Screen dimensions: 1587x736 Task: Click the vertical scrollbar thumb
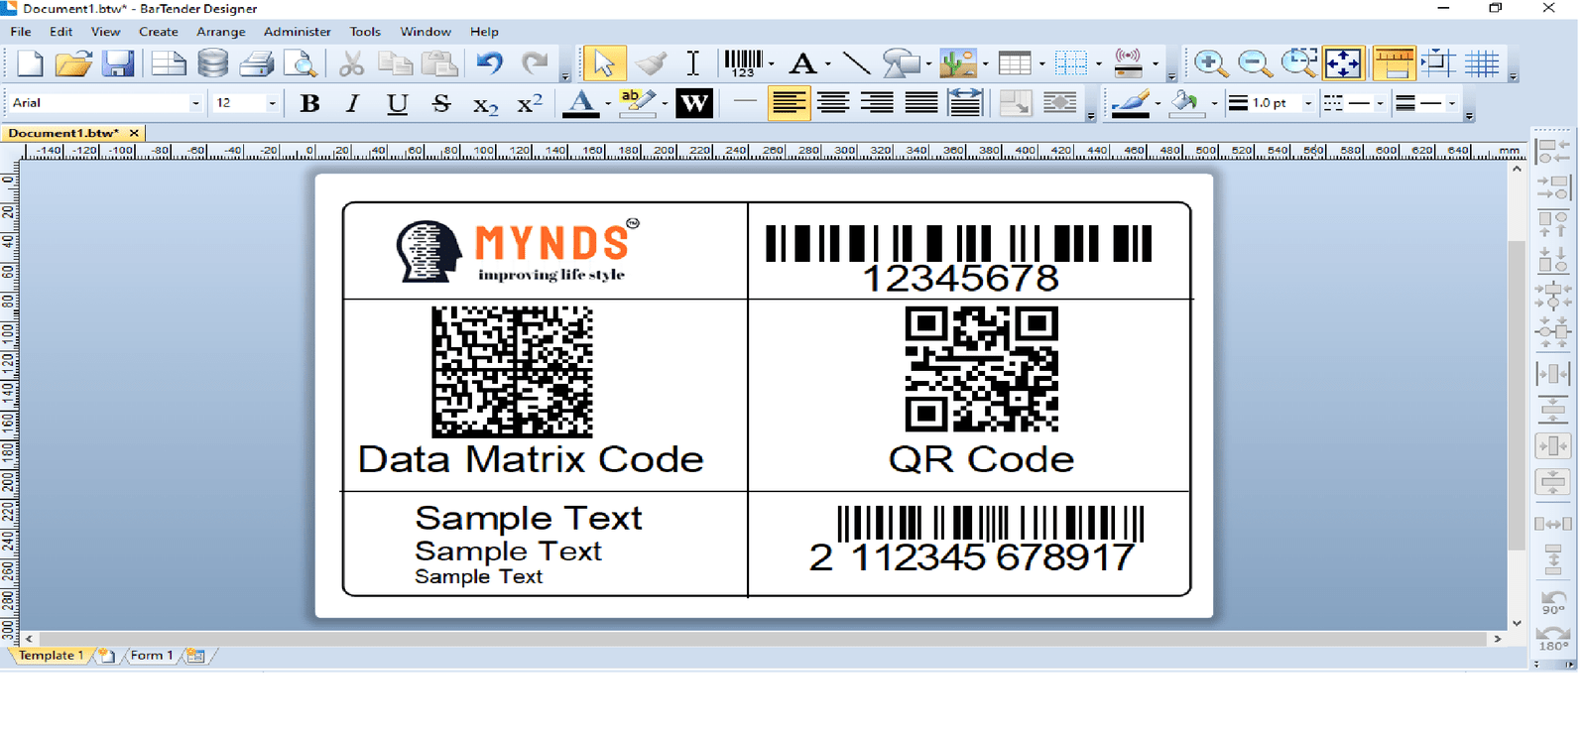pos(1516,395)
